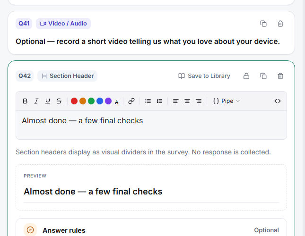
Task: Click into the section header text editor
Action: pos(151,125)
